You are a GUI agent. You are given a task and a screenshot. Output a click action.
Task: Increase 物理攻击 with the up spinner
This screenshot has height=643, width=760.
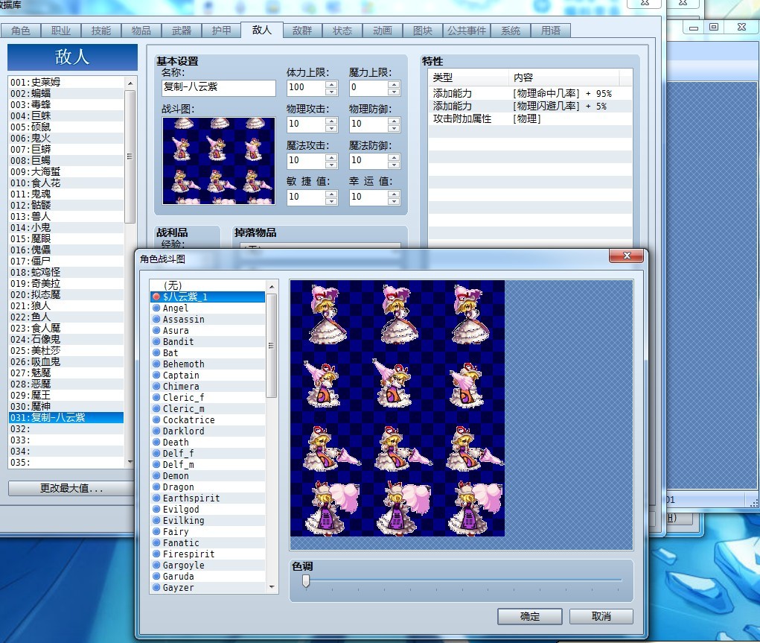point(331,121)
